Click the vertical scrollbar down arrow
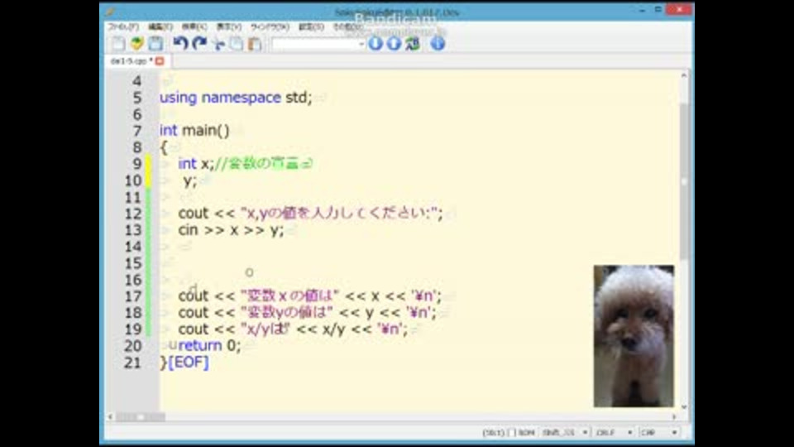The height and width of the screenshot is (447, 794). (x=684, y=406)
